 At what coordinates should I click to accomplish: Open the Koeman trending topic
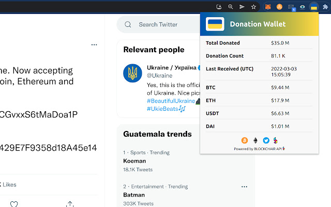click(x=134, y=161)
